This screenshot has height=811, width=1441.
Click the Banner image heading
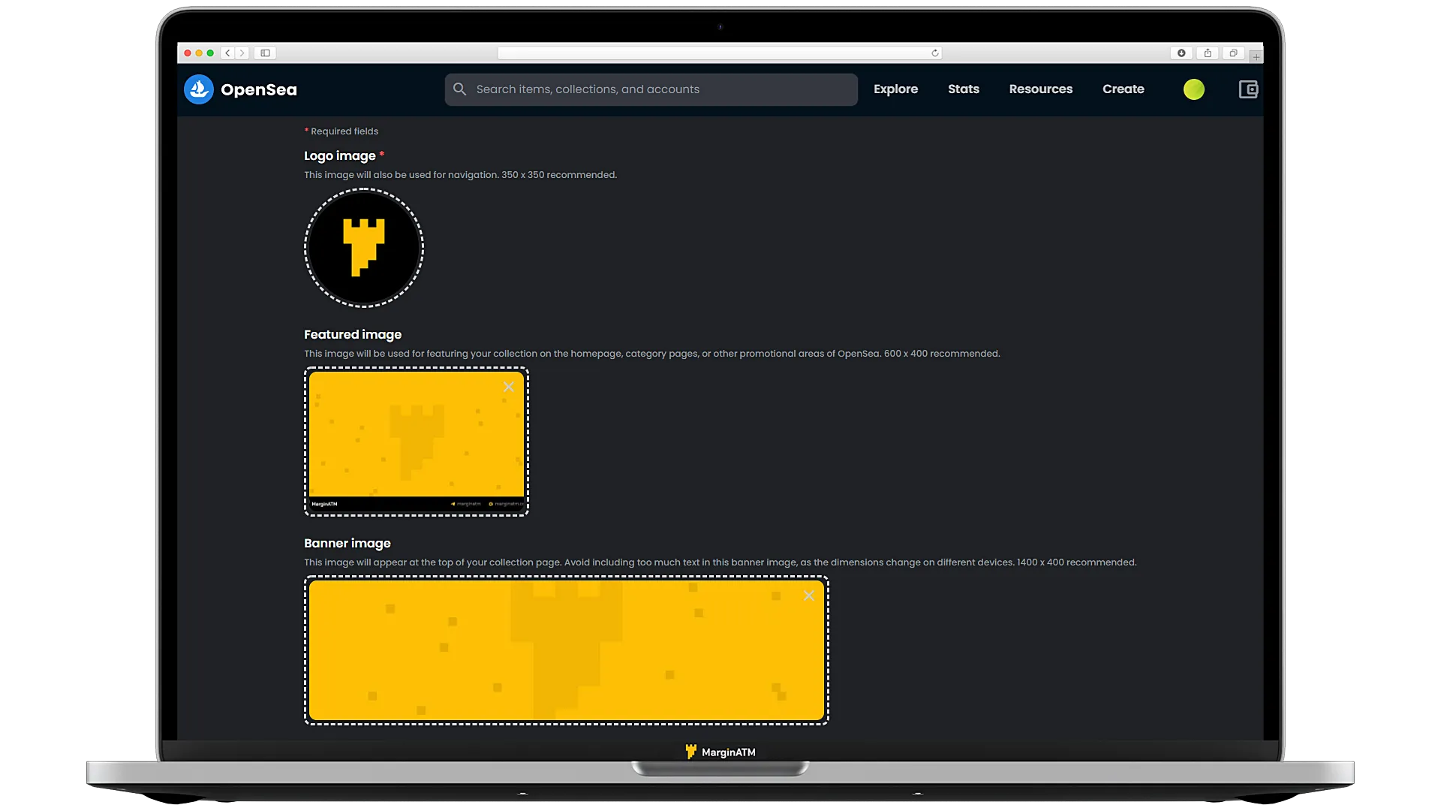347,543
